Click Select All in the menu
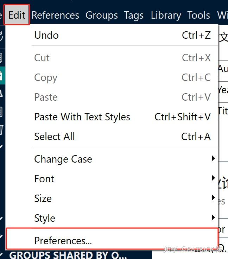The height and width of the screenshot is (259, 228). point(55,137)
